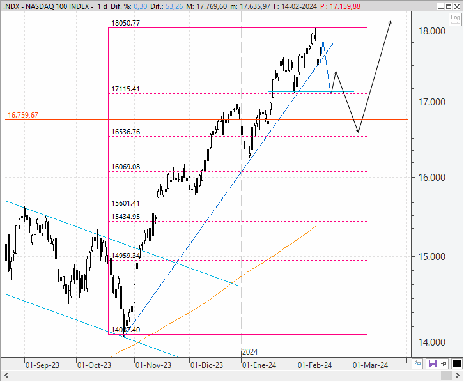Close the NDX chart window
The image size is (464, 382).
457,6
